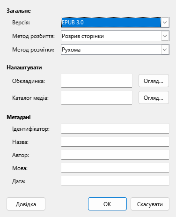The image size is (176, 217).
Task: Confirm export with the OK button
Action: 107,204
